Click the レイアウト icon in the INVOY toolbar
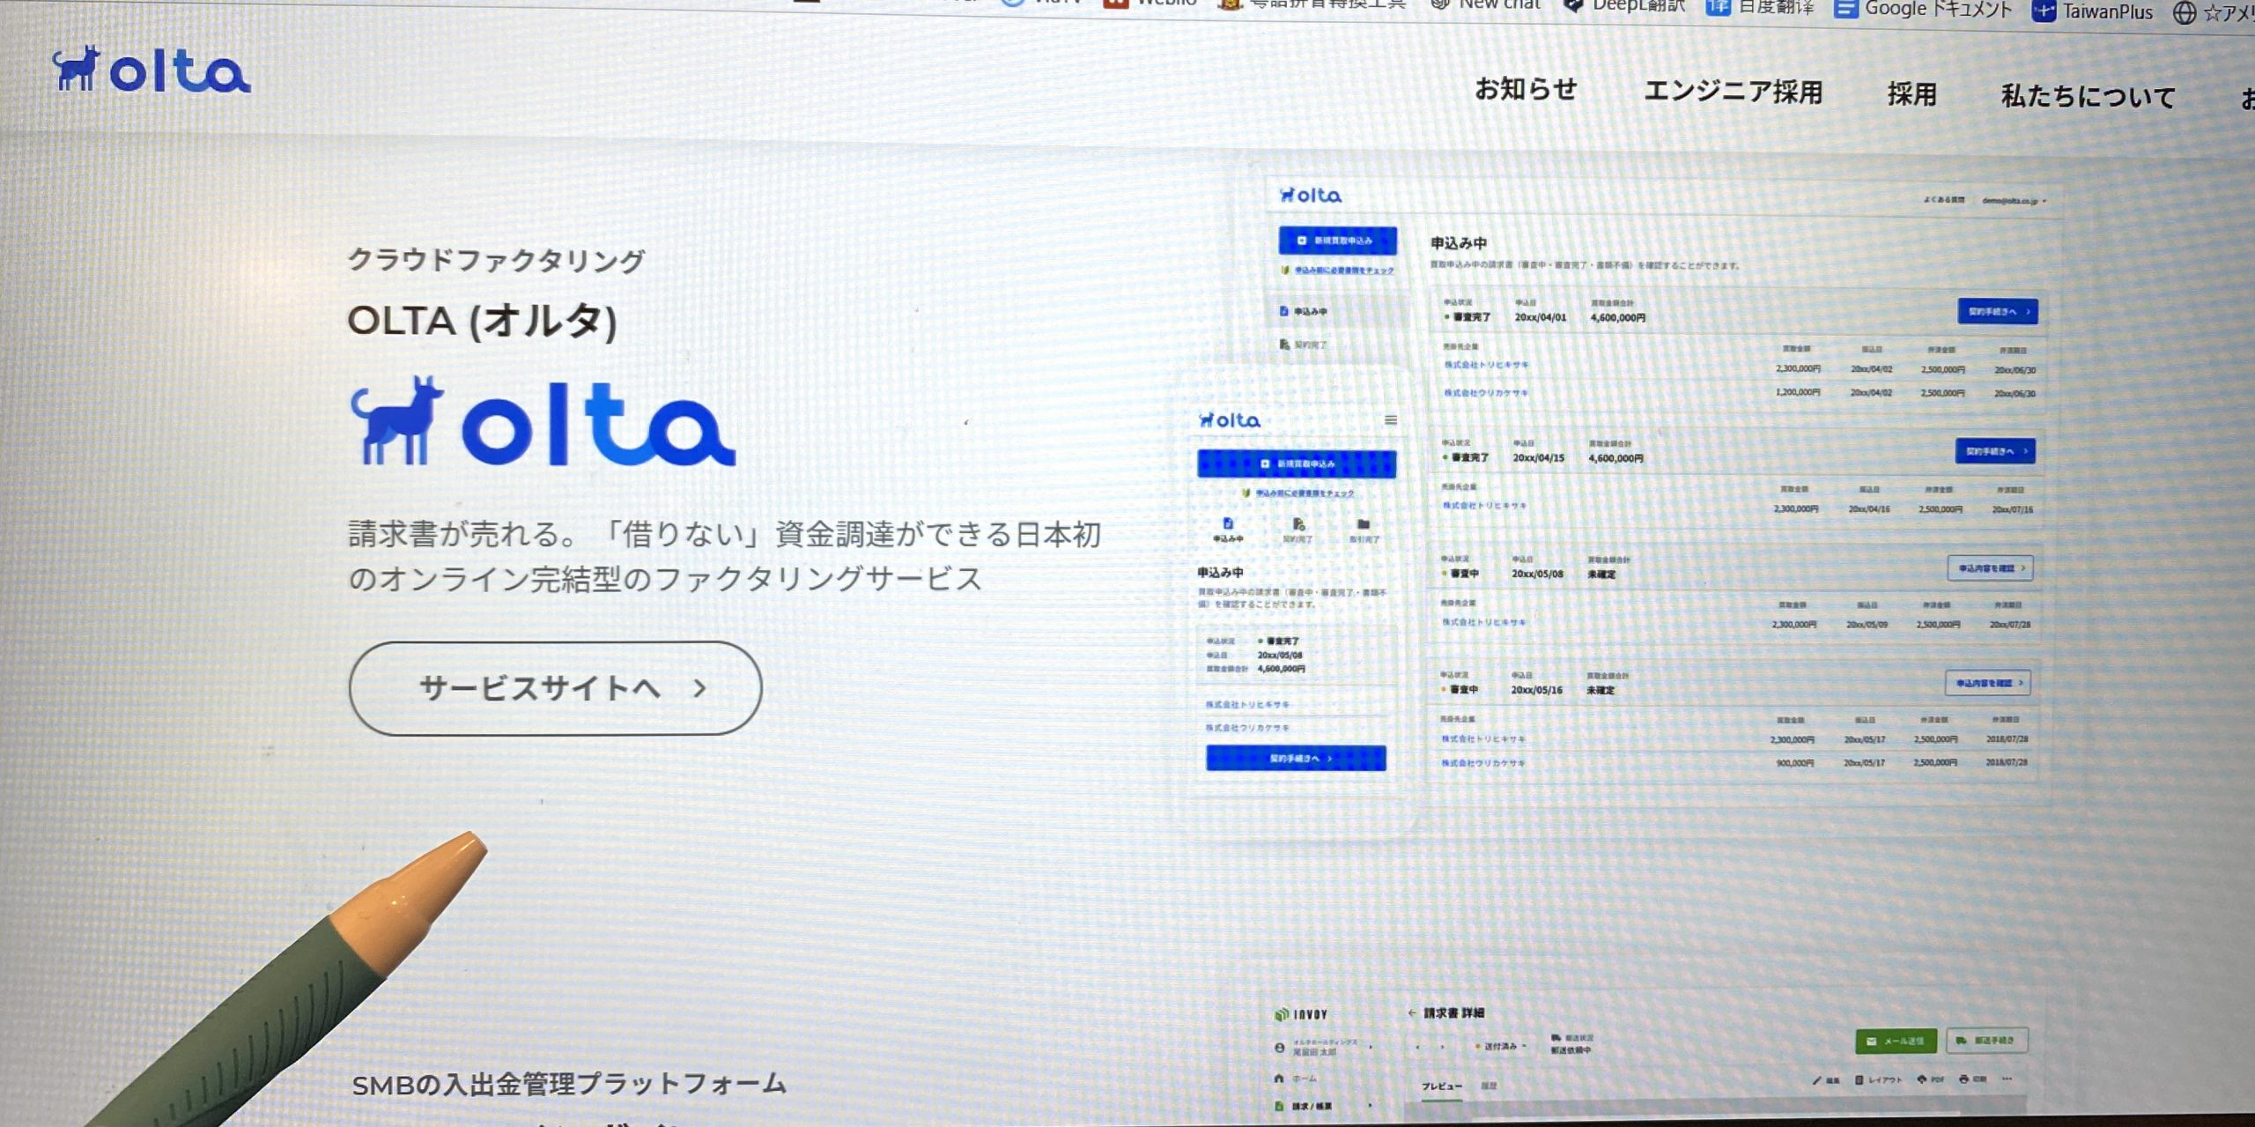The width and height of the screenshot is (2255, 1127). 1859,1079
